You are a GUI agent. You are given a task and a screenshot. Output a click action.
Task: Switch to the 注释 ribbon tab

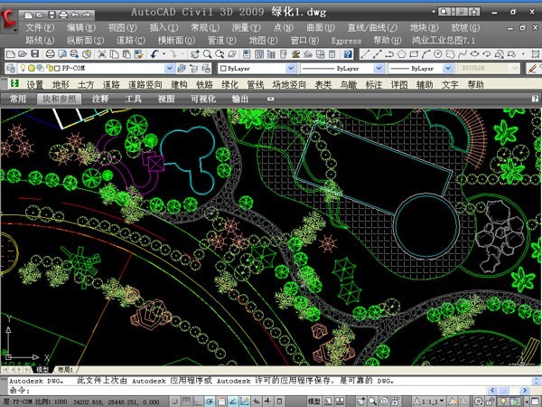click(x=100, y=99)
